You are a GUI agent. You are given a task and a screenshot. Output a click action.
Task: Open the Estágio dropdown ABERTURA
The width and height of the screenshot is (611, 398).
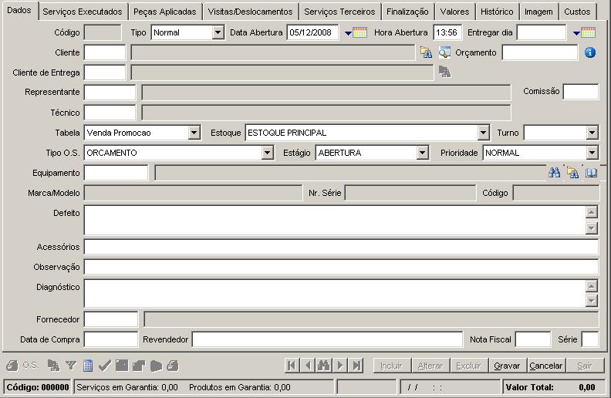(x=423, y=153)
